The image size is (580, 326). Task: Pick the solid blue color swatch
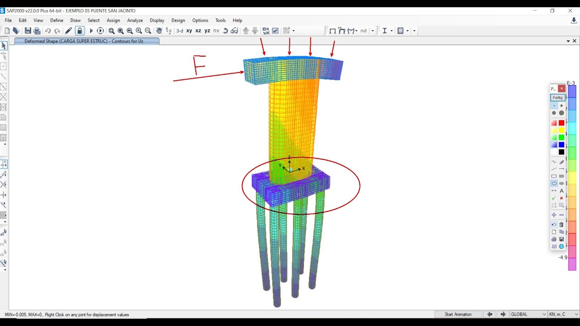[x=561, y=145]
